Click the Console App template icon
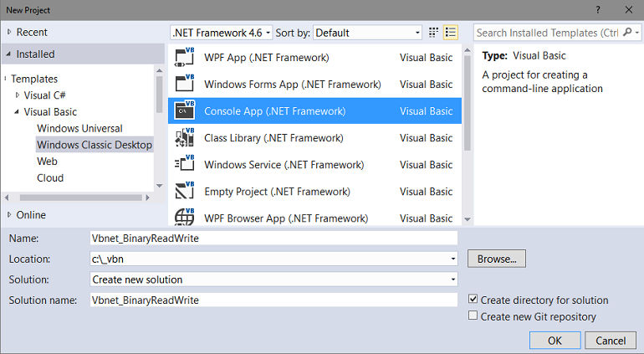 184,110
